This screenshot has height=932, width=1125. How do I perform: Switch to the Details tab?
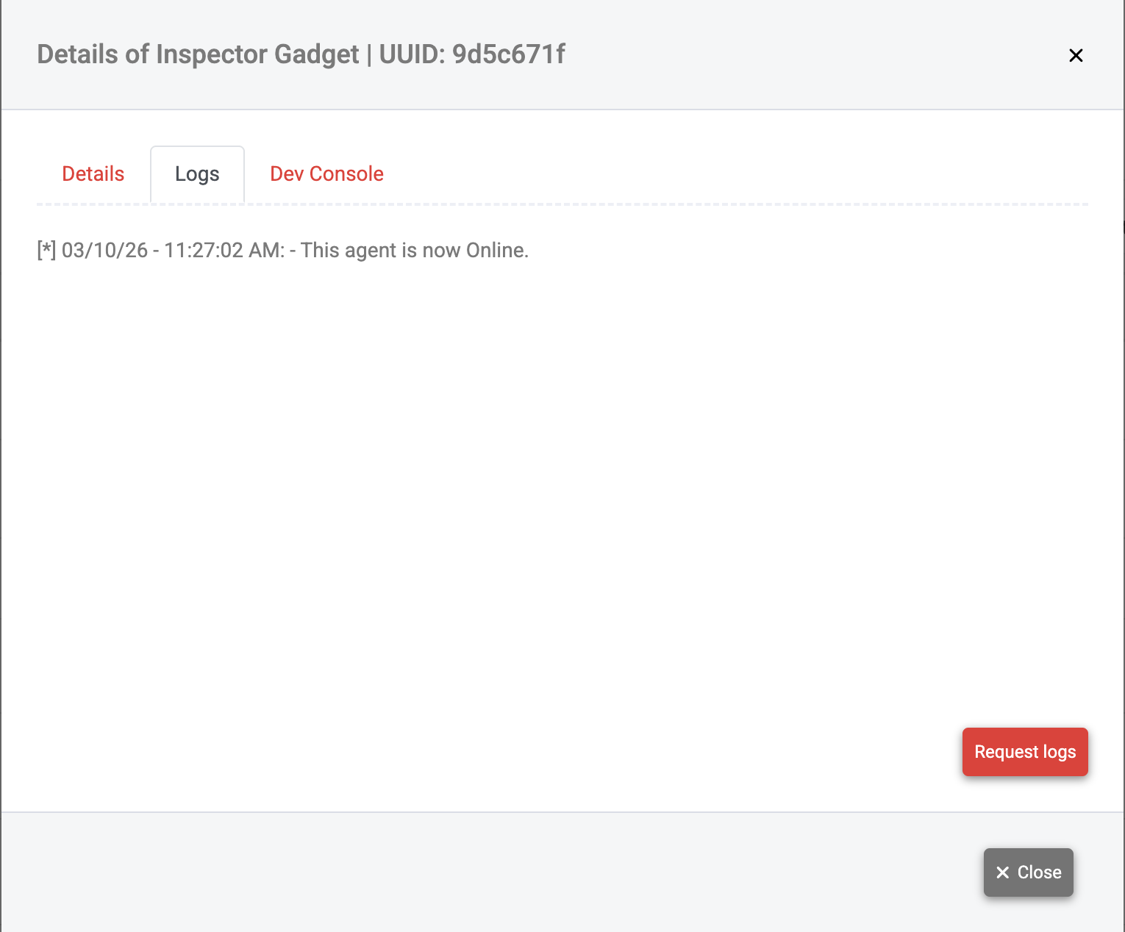(x=93, y=174)
